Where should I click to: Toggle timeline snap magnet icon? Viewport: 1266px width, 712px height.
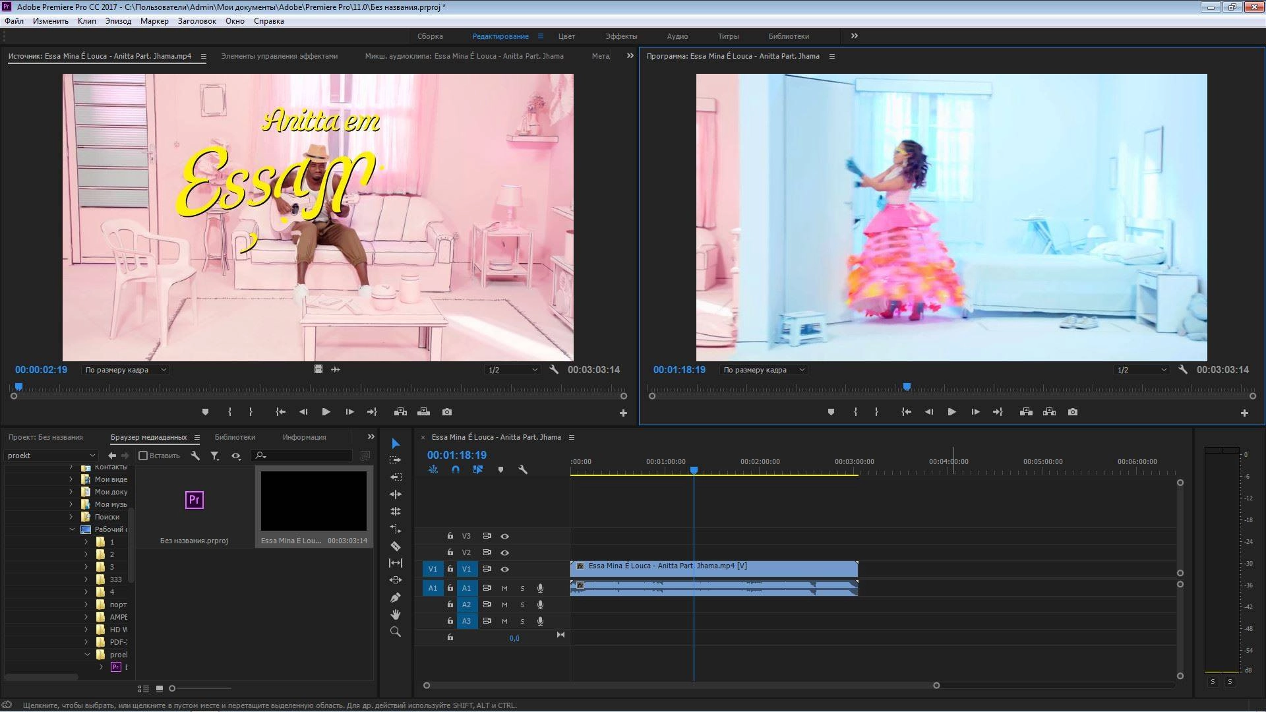pos(456,469)
